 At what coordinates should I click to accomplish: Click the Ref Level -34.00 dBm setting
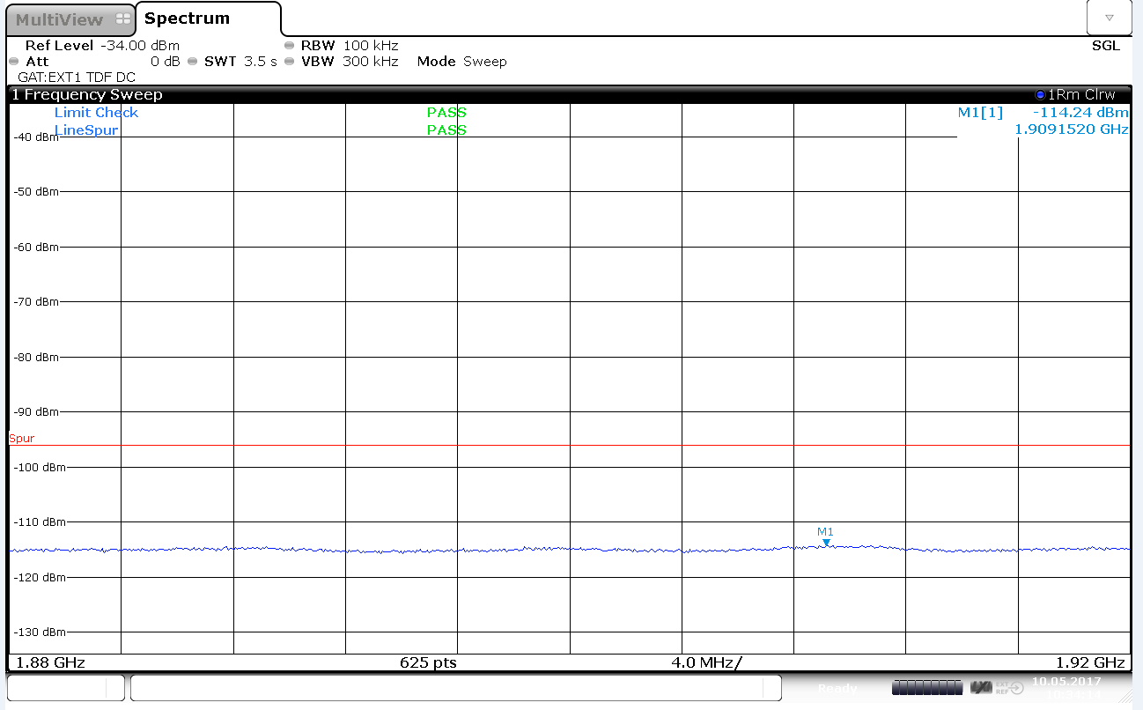coord(101,46)
